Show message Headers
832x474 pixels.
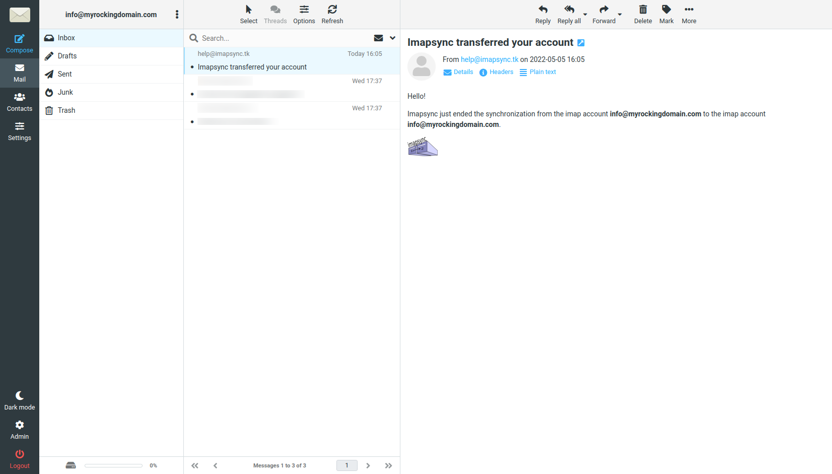(497, 72)
